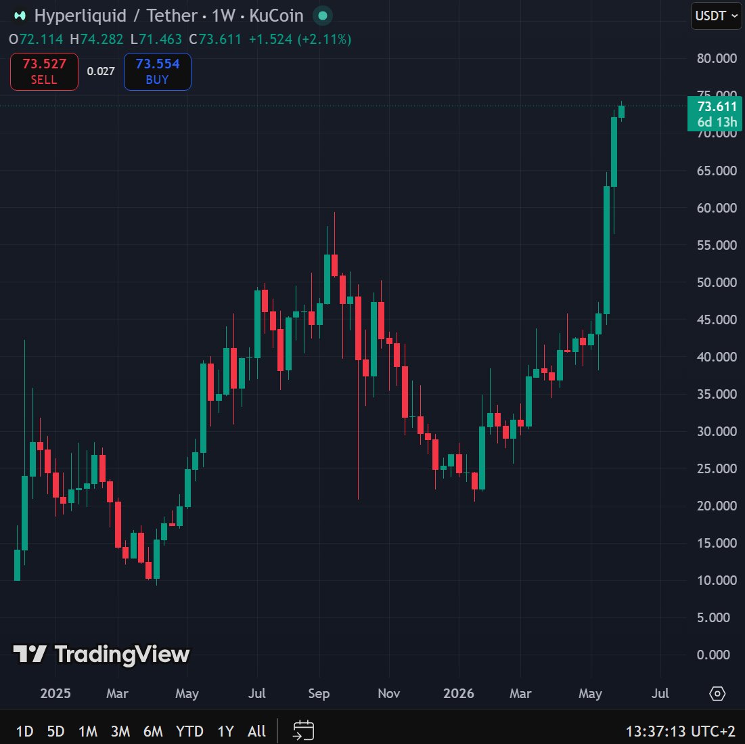Click the Jul label after May 2026
This screenshot has width=745, height=744.
[x=660, y=694]
